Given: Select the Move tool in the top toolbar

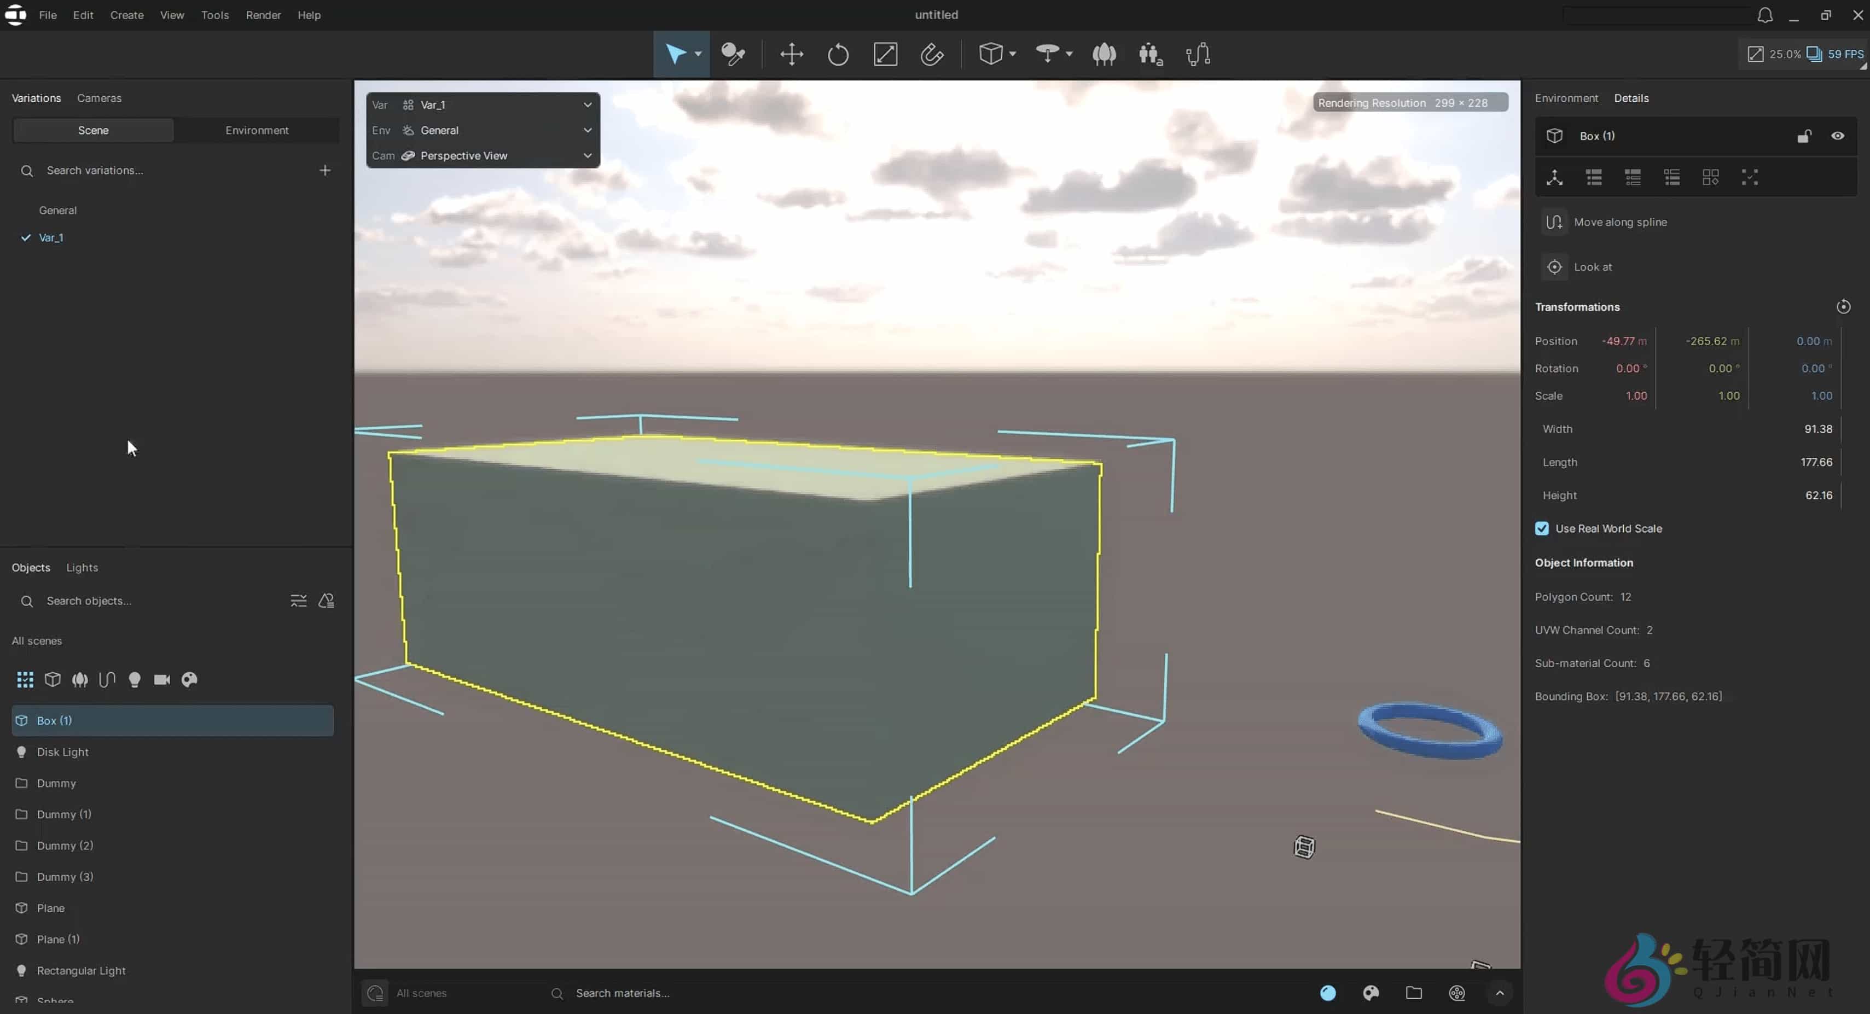Looking at the screenshot, I should click(x=791, y=54).
